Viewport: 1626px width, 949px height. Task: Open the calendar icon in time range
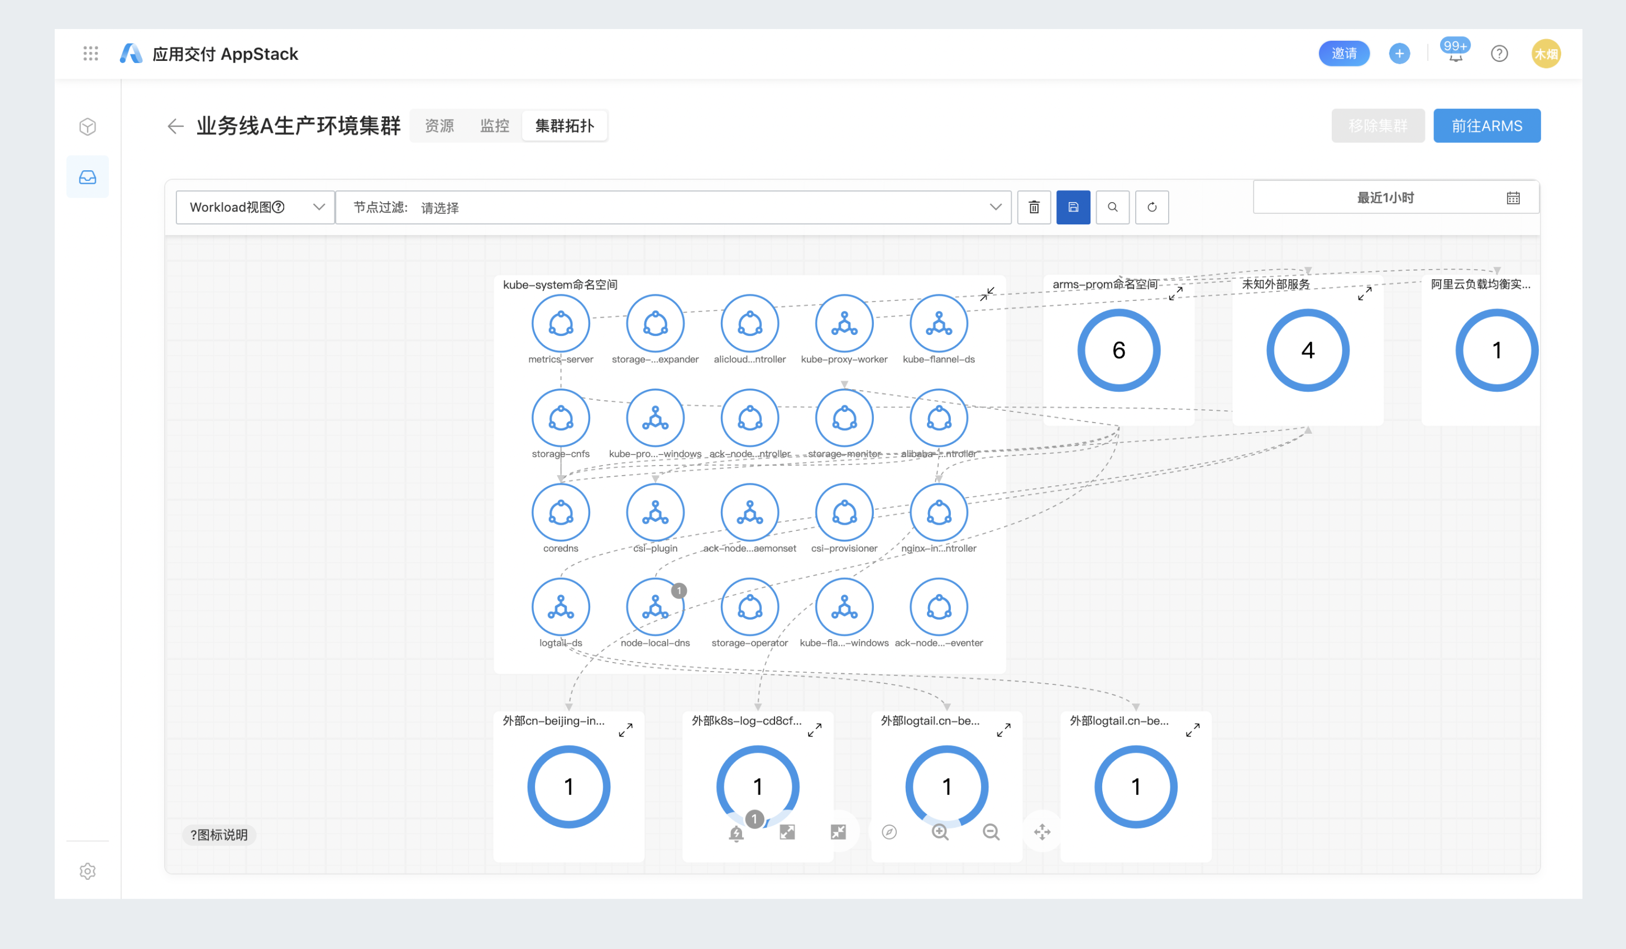(1513, 198)
